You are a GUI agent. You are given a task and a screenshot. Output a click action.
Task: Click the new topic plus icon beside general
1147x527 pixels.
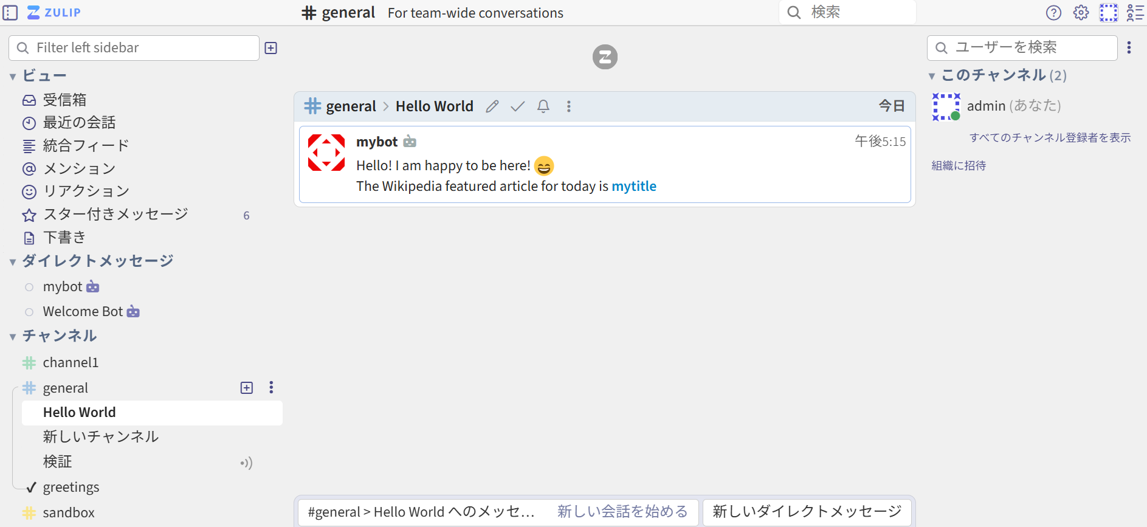(247, 388)
